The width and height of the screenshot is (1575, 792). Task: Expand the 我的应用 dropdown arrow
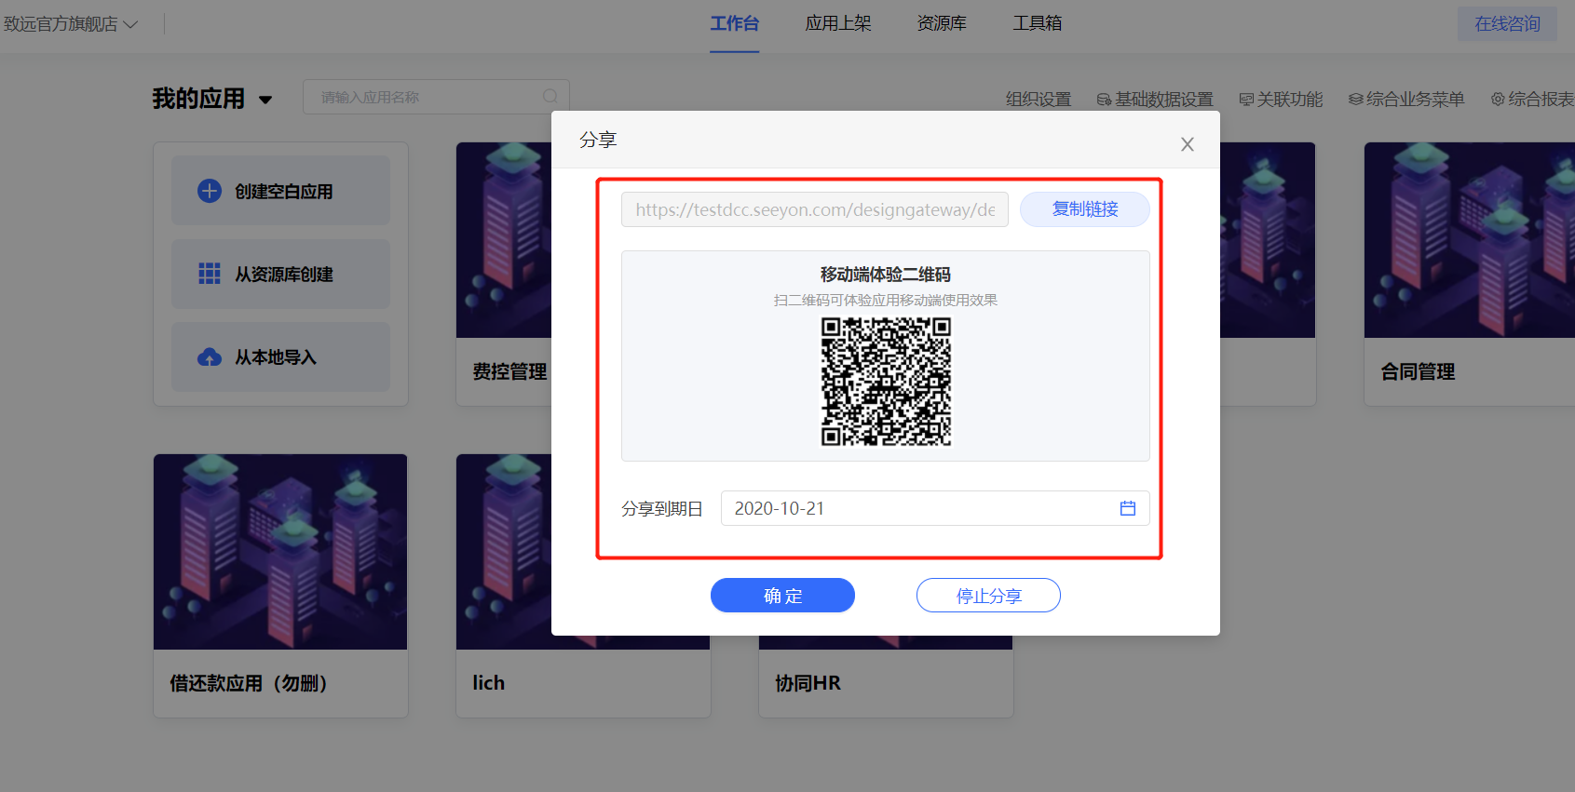pos(265,100)
